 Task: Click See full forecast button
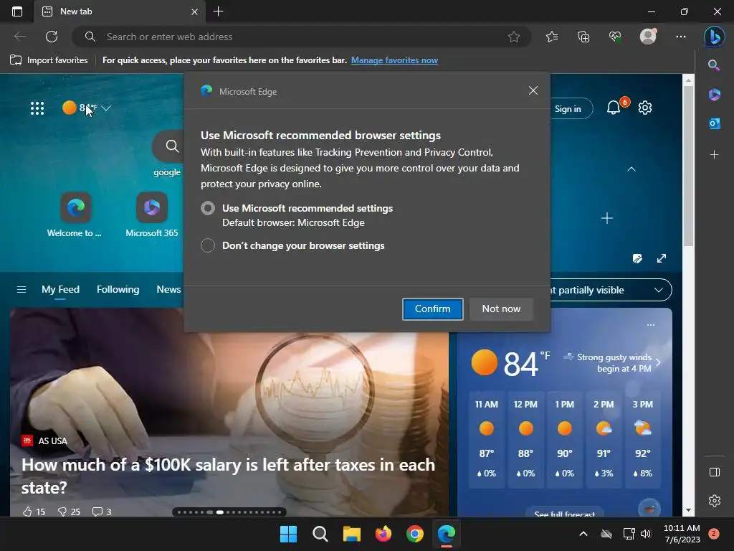tap(565, 513)
